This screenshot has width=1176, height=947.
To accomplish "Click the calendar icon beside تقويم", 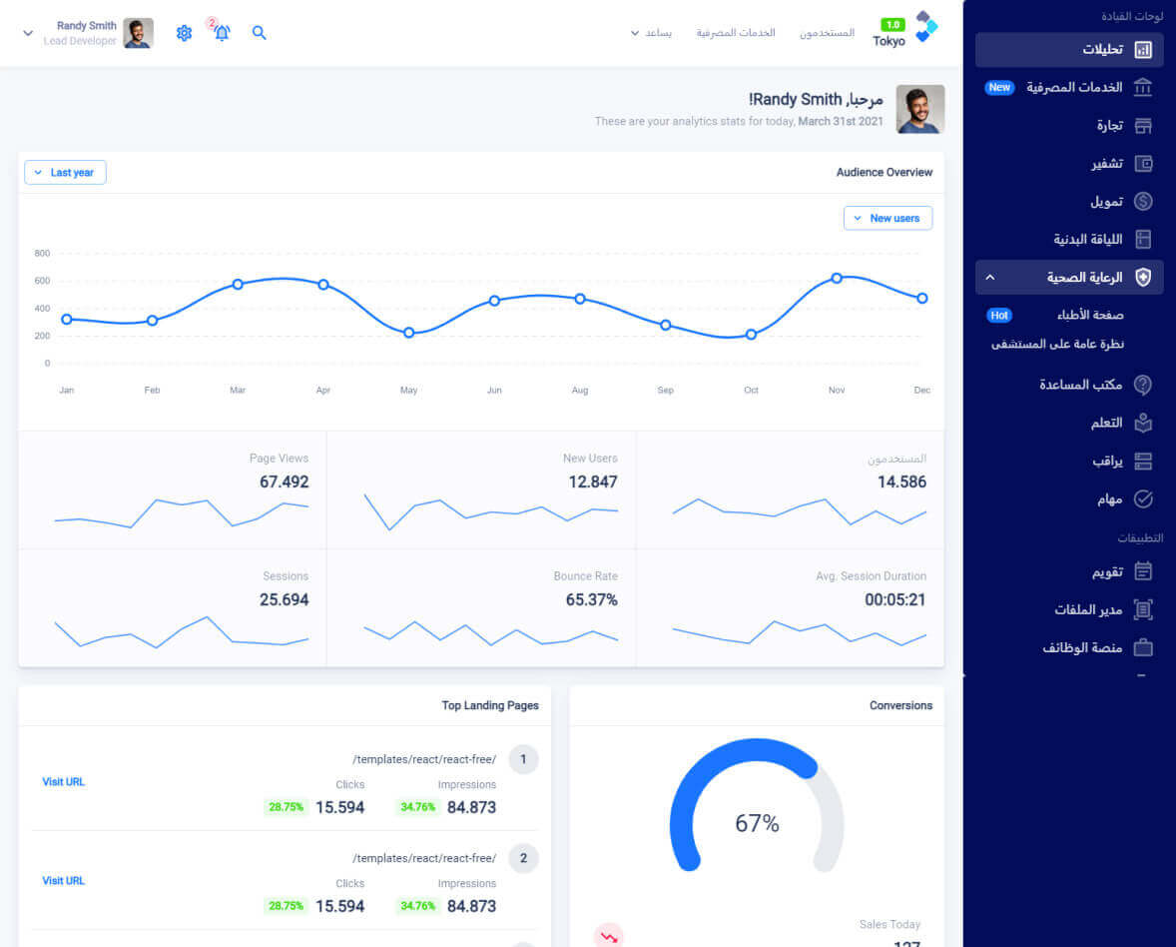I will pos(1143,571).
